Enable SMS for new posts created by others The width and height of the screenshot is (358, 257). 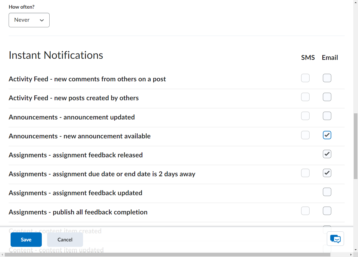305,97
